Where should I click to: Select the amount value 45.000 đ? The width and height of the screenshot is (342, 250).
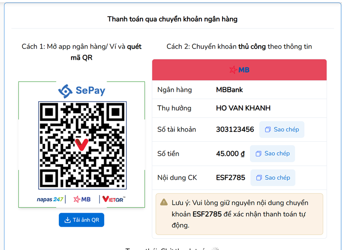point(230,154)
